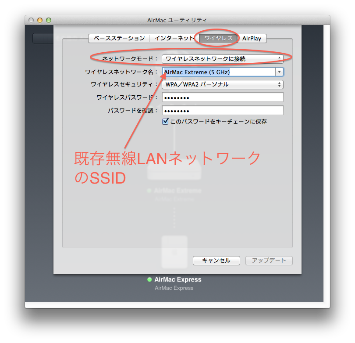
Task: Click the yellow minimize window button
Action: pyautogui.click(x=40, y=20)
